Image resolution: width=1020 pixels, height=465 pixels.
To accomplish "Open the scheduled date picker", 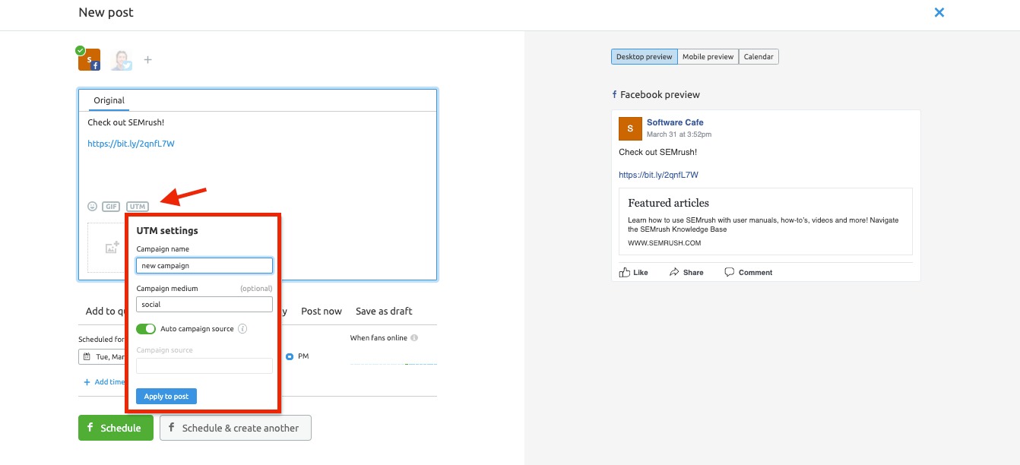I will pyautogui.click(x=103, y=356).
